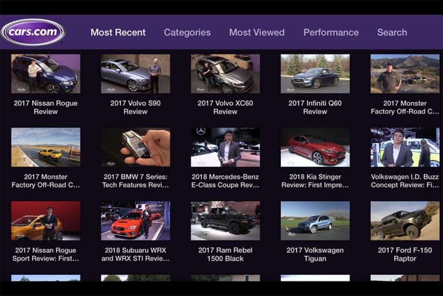Select the 2017 Ram Rebel 1500 Black thumbnail
The height and width of the screenshot is (296, 443).
point(225,221)
